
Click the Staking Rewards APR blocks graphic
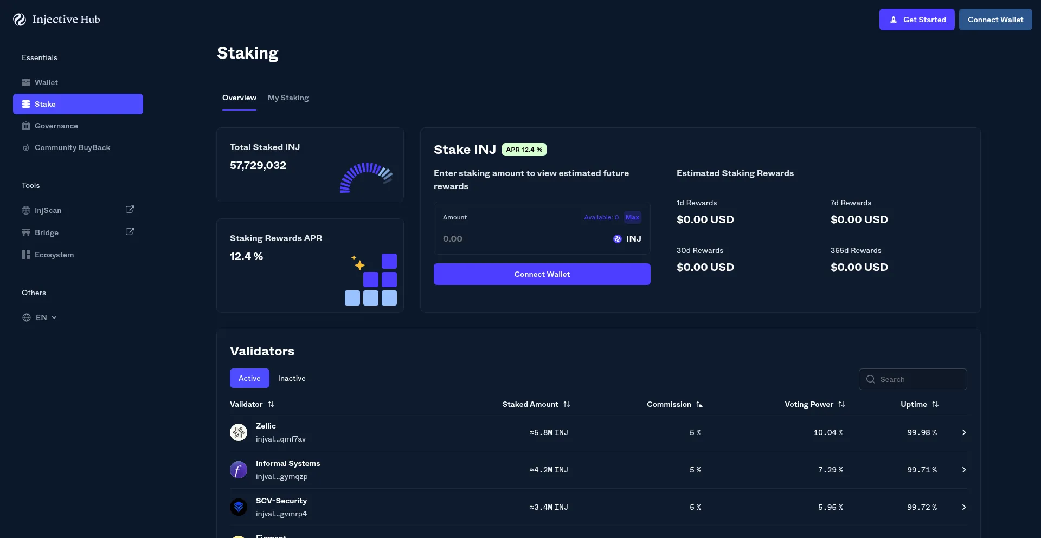coord(371,280)
